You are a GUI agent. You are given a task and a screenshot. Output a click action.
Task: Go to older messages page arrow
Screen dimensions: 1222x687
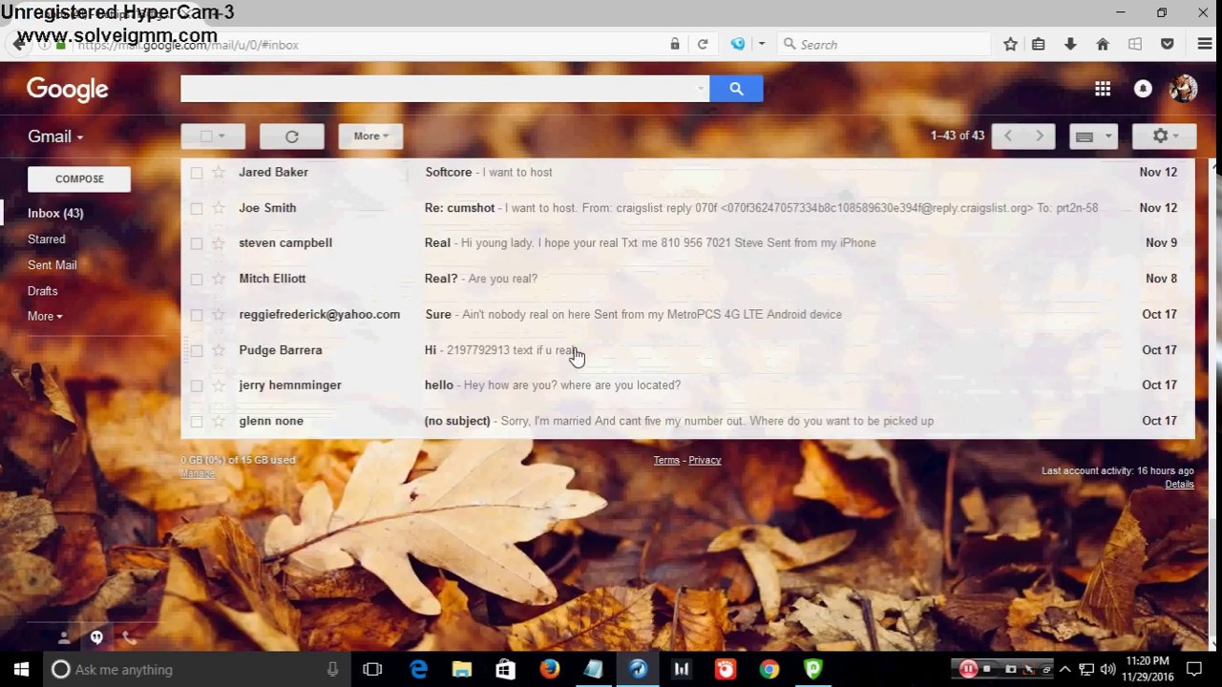point(1040,136)
